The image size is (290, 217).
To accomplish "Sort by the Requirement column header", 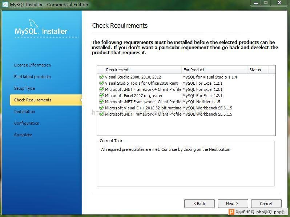I will pyautogui.click(x=143, y=70).
